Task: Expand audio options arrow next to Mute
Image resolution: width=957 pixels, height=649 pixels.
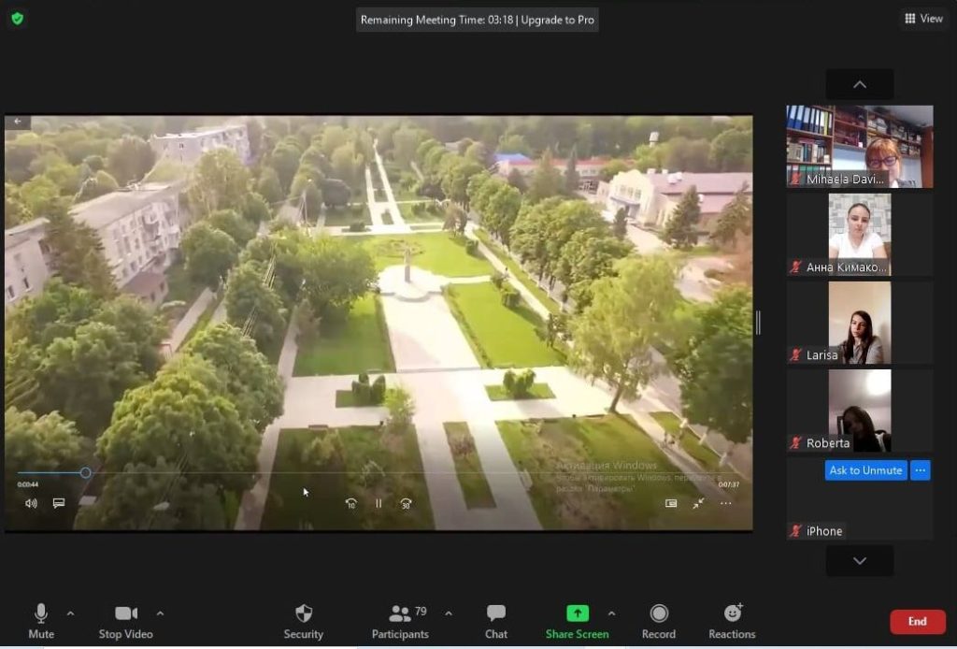Action: tap(71, 613)
